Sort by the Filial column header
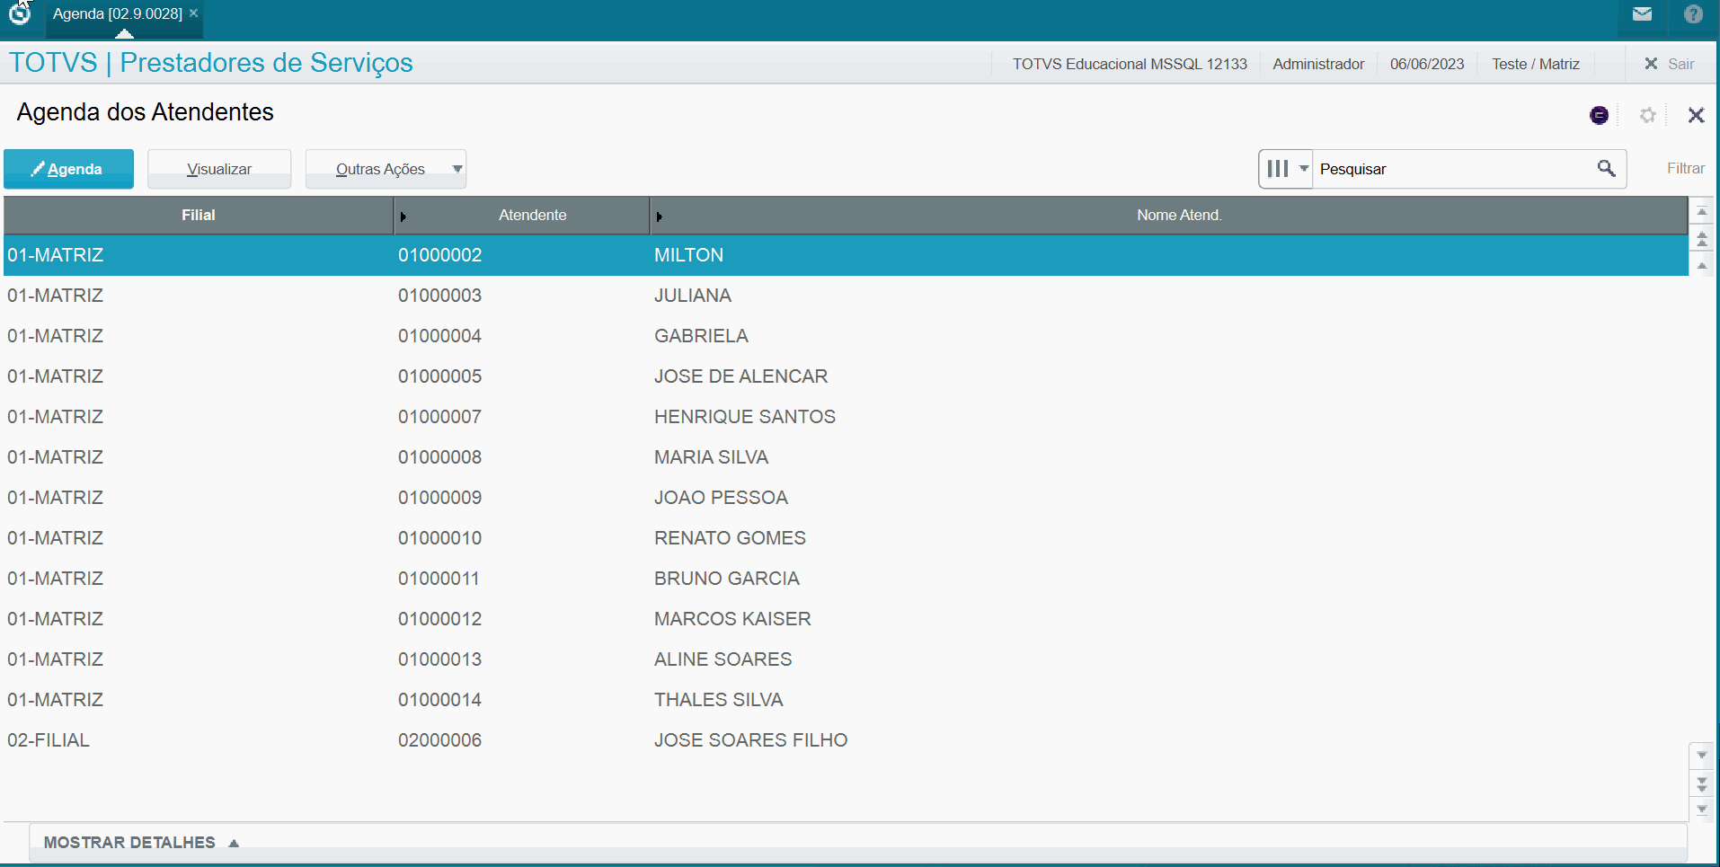 tap(199, 216)
